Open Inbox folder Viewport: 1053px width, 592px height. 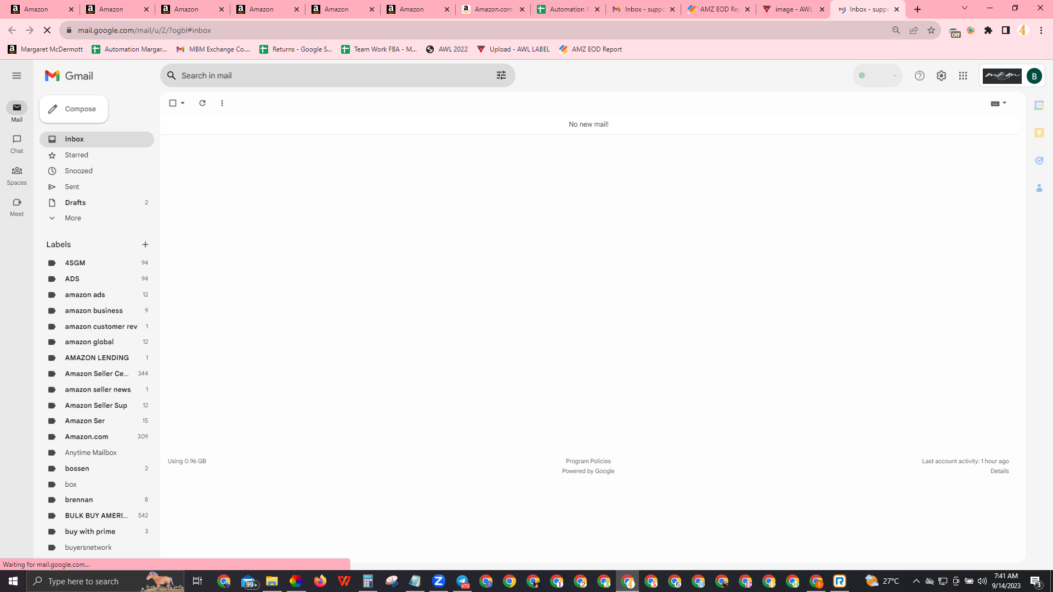tap(97, 139)
